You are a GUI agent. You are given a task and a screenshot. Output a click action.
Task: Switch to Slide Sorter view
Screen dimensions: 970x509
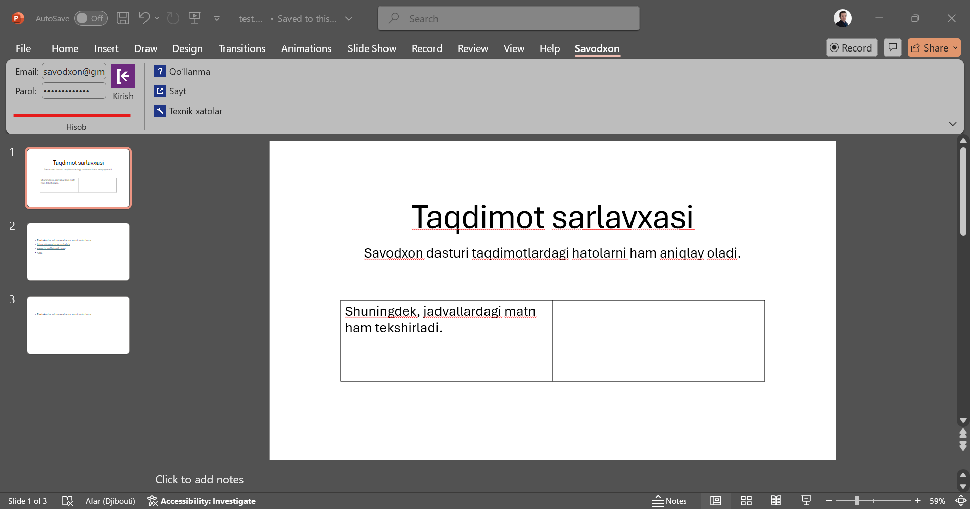tap(746, 501)
